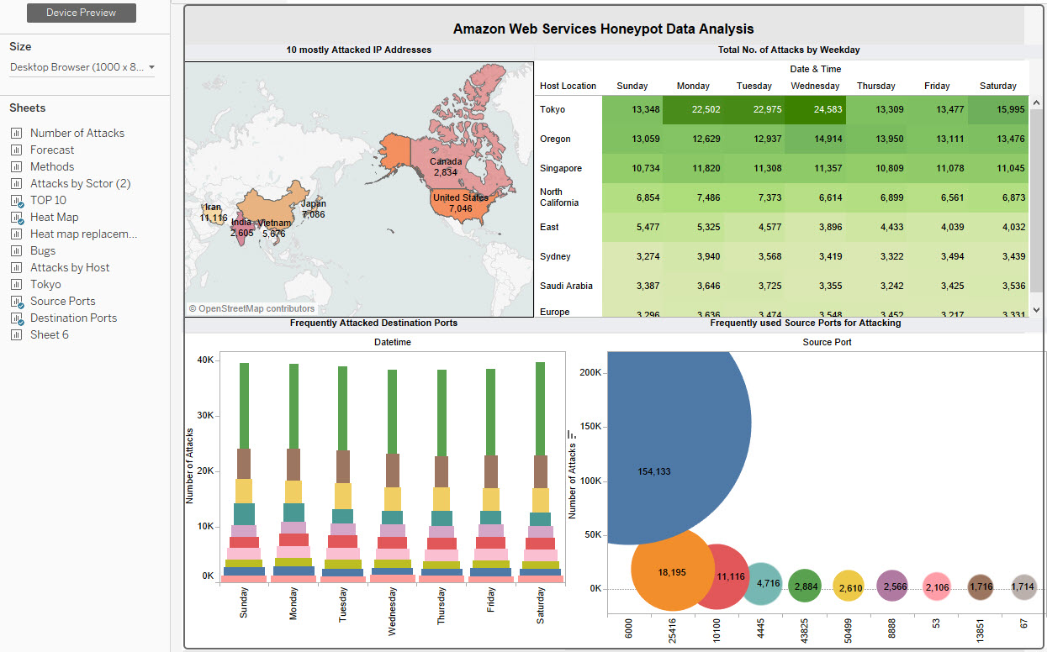Click the green 2,884 bubble
The width and height of the screenshot is (1047, 652).
click(805, 586)
